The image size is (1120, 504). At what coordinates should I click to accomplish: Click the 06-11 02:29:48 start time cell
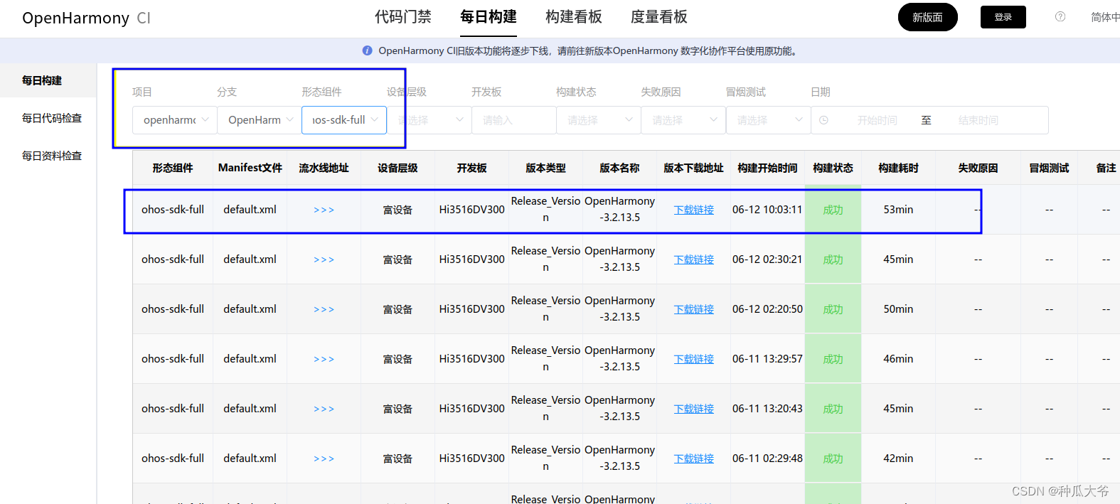(x=767, y=459)
